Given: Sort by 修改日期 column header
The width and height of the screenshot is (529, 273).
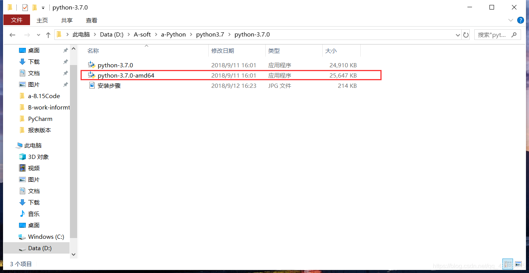Looking at the screenshot, I should (223, 51).
